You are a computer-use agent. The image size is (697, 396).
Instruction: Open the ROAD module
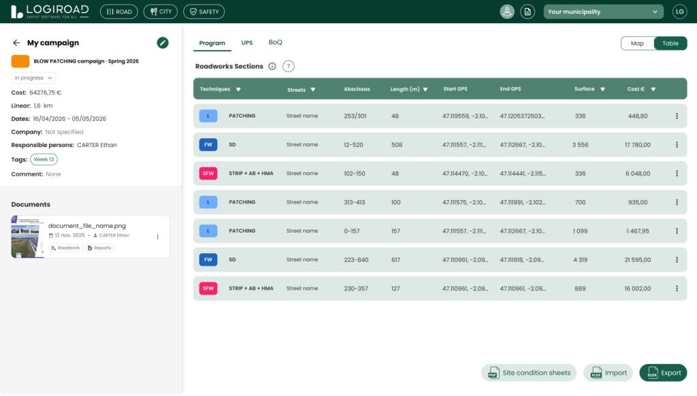click(x=119, y=12)
